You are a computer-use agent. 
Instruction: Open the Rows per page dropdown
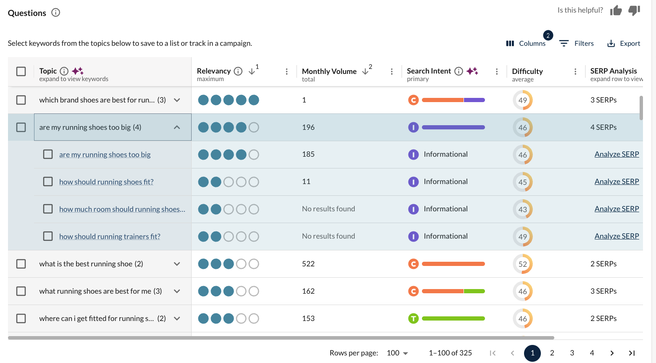click(396, 353)
